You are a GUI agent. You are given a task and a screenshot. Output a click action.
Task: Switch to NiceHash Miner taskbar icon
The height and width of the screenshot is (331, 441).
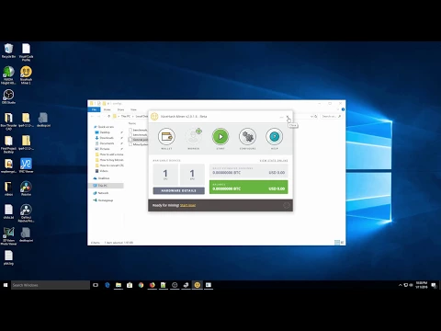[x=198, y=285]
